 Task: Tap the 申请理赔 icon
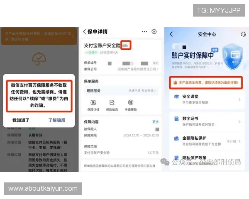(131, 105)
